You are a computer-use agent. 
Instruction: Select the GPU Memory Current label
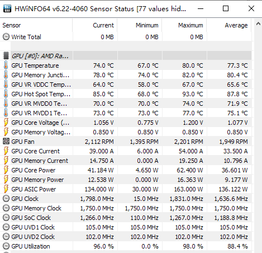click(x=40, y=161)
